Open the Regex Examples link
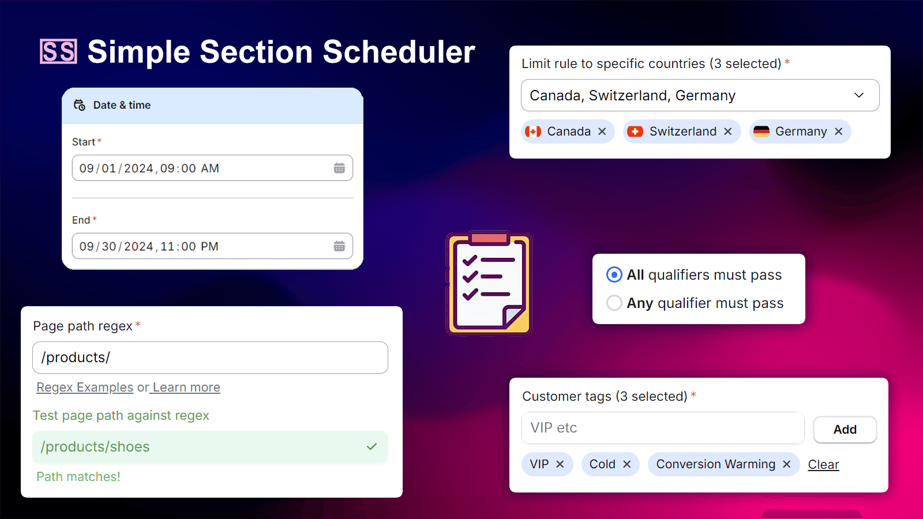This screenshot has width=923, height=519. point(84,387)
